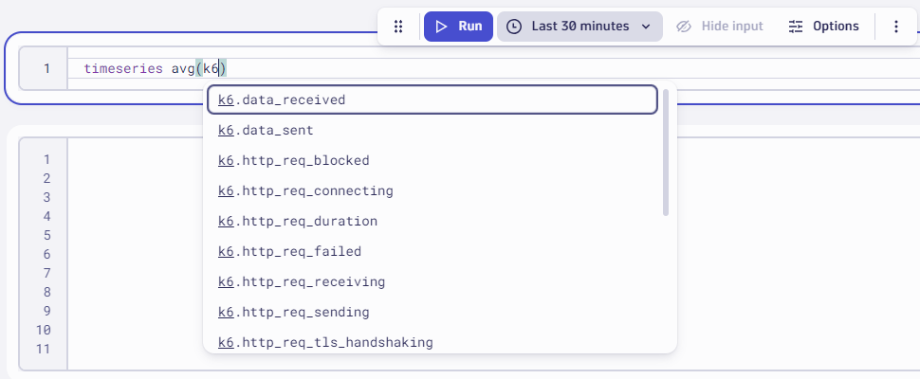Pick the k6.http_req_blocked suggestion
920x379 pixels.
(432, 160)
